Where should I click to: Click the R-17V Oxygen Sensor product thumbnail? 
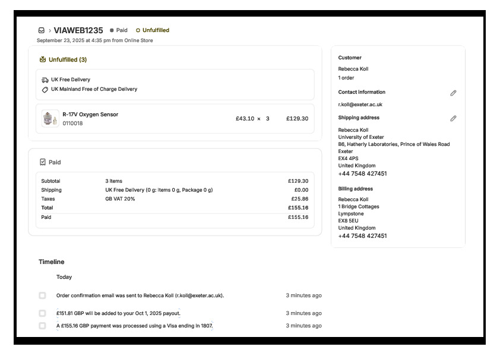[x=50, y=119]
